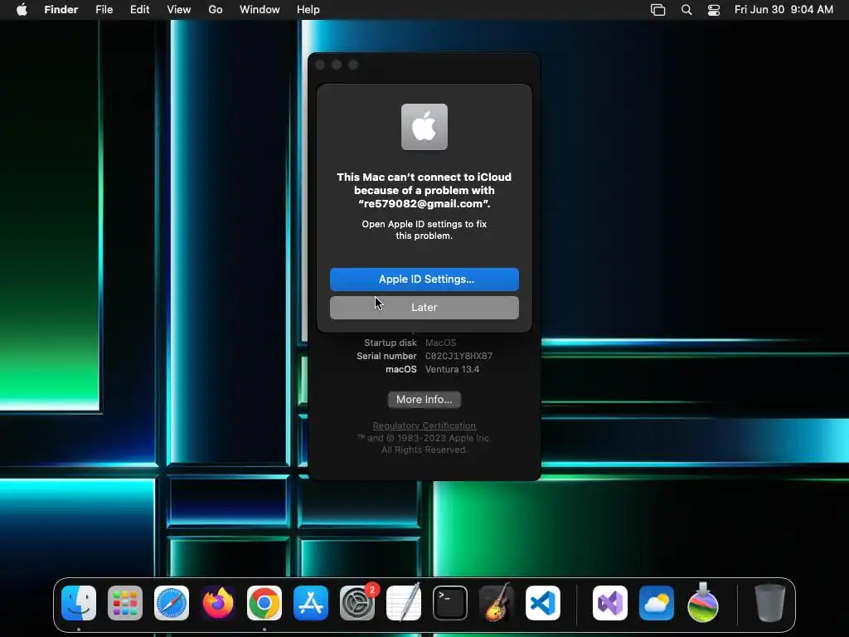This screenshot has width=849, height=637.
Task: Close the About This Mac window
Action: click(x=320, y=65)
